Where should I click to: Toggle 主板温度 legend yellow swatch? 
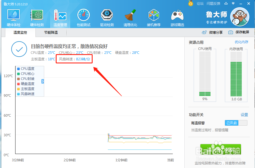click(x=18, y=89)
